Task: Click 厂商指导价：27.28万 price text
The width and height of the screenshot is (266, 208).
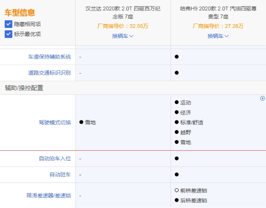Action: coord(218,26)
